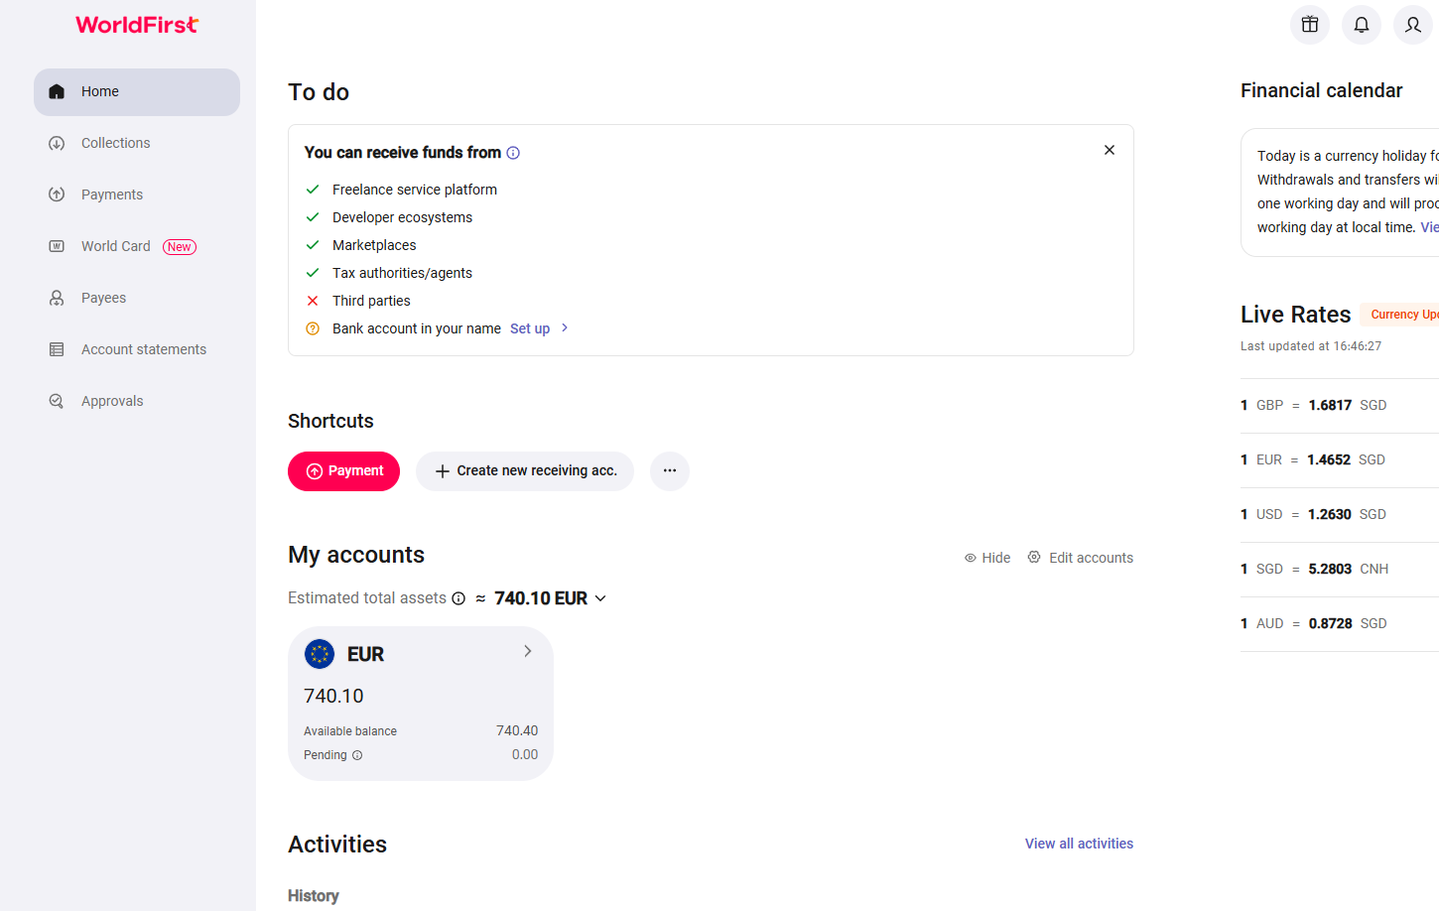The image size is (1439, 911).
Task: Click Set up bank account link
Action: pos(530,328)
